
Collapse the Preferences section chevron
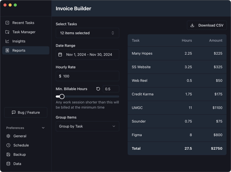click(x=43, y=128)
